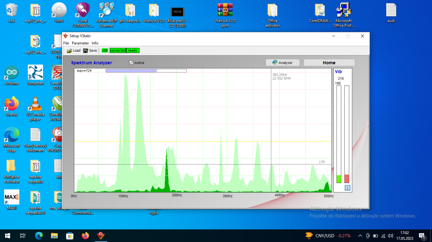The width and height of the screenshot is (432, 242).
Task: Click the USB status indicator
Action: (x=105, y=51)
